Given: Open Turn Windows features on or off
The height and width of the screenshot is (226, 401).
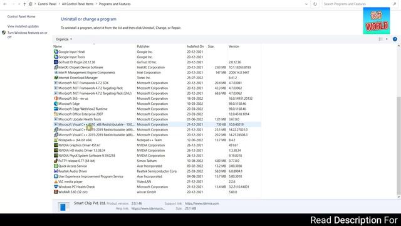Looking at the screenshot, I should point(28,35).
